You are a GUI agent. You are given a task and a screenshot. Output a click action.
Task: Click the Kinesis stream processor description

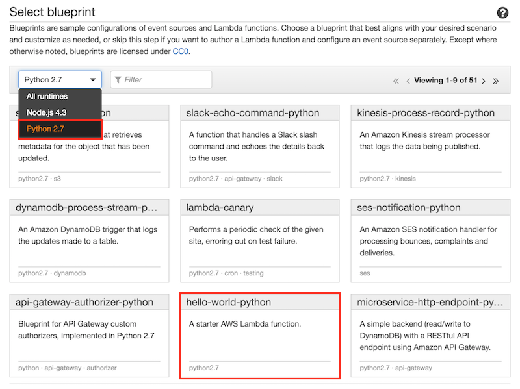[424, 140]
